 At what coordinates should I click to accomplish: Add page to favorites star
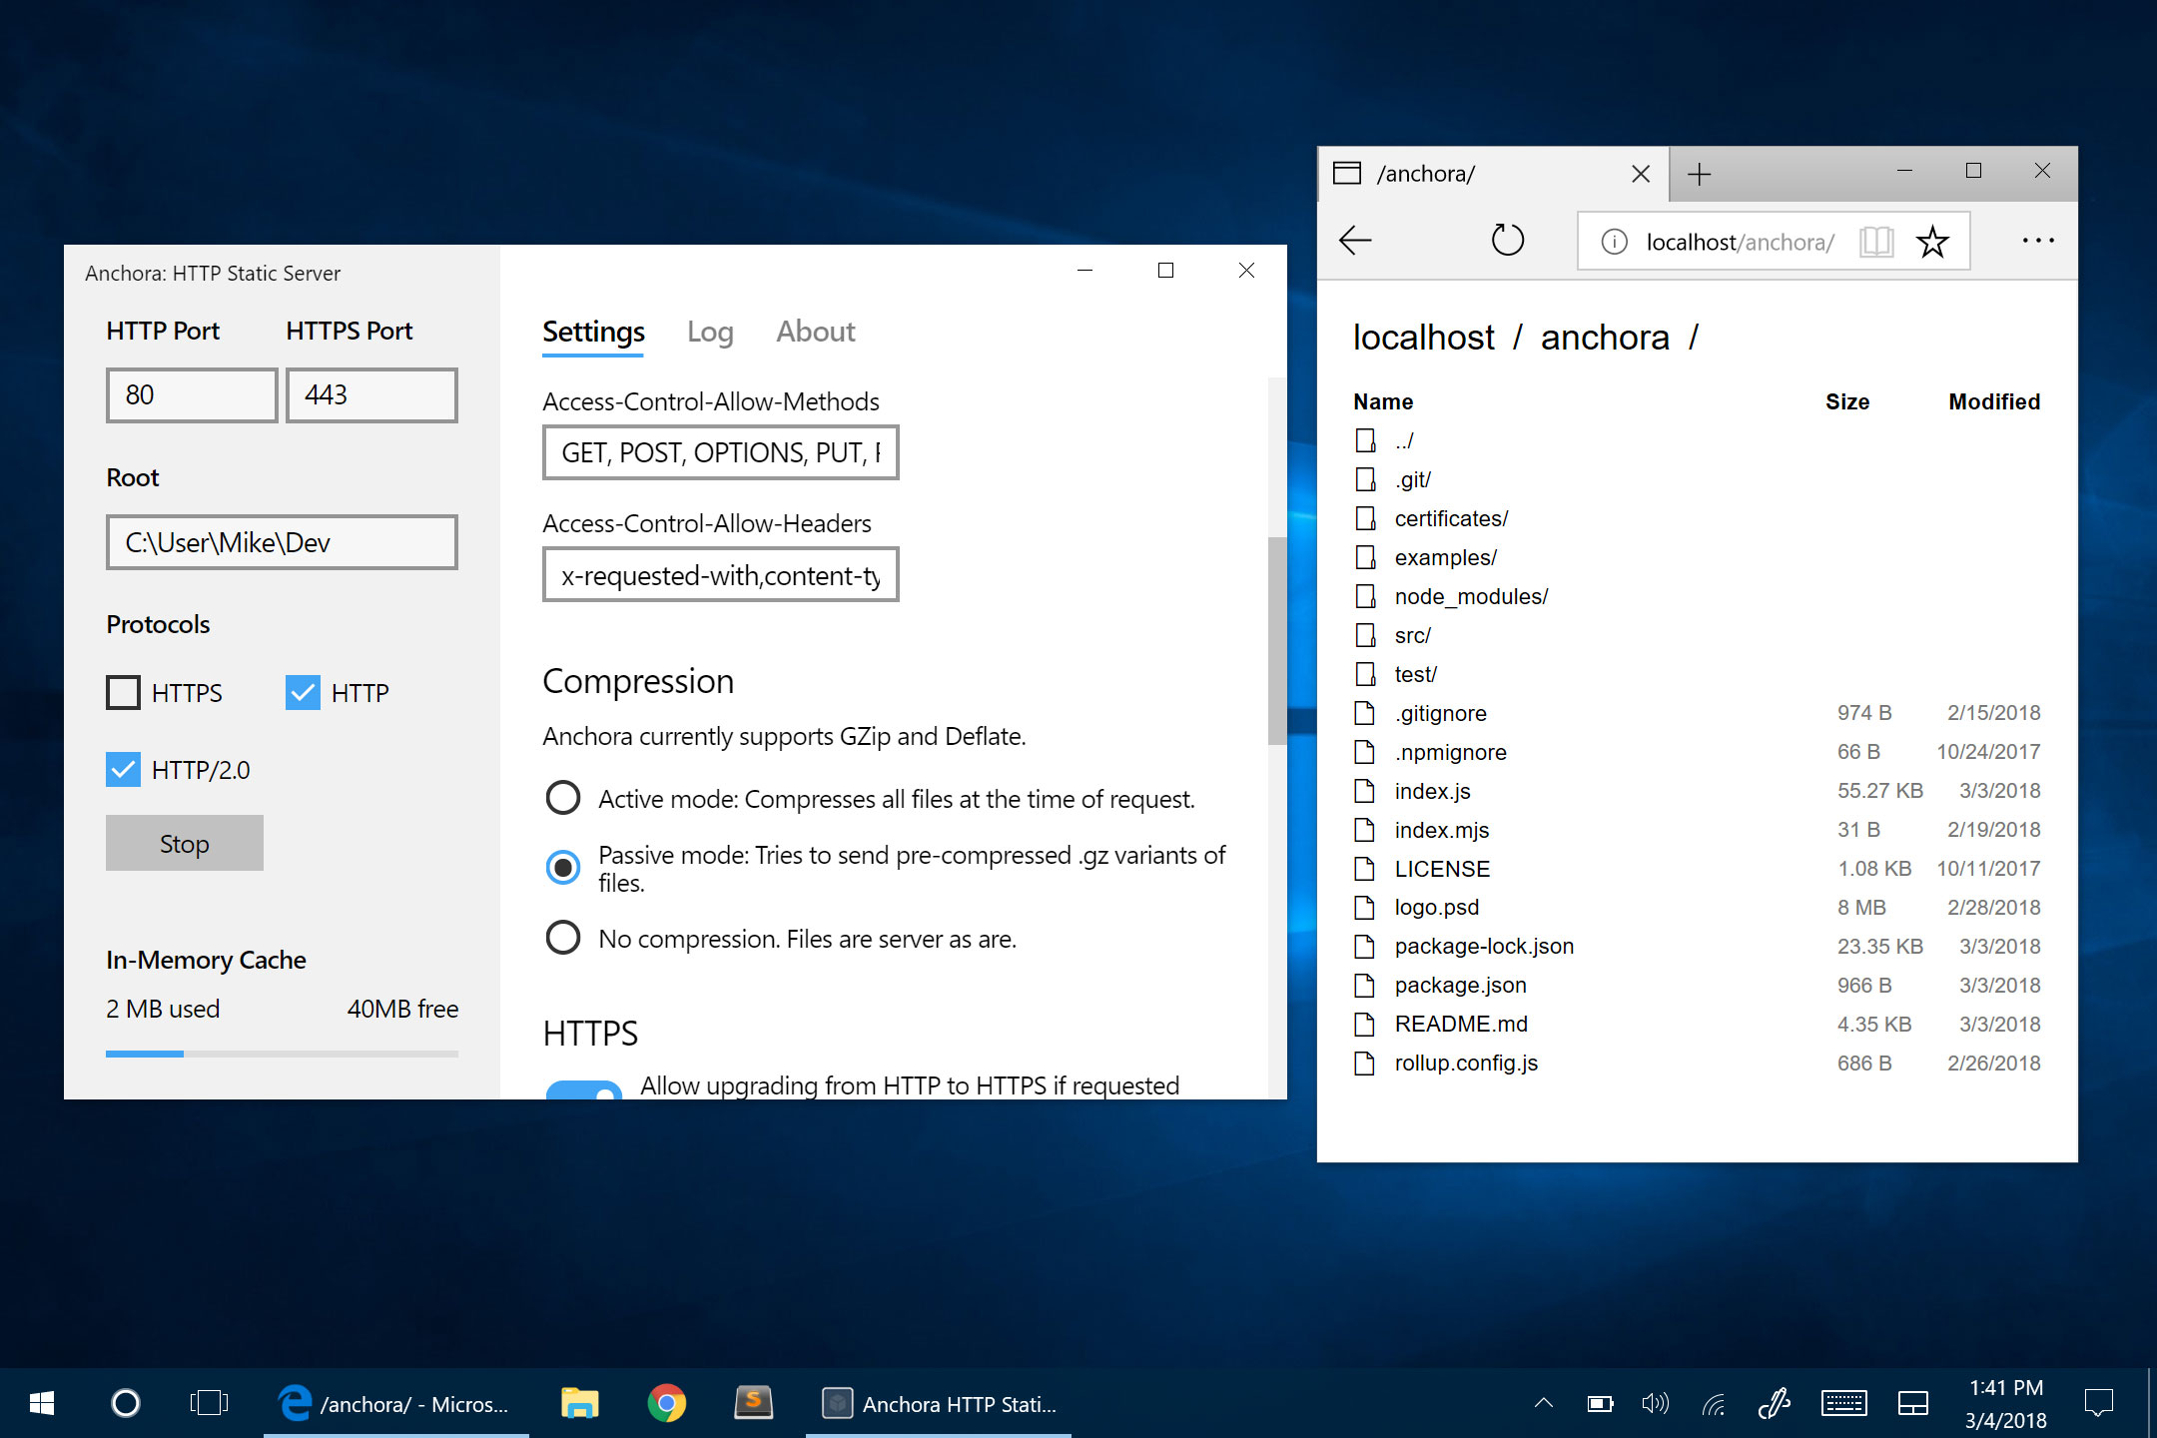click(1932, 242)
